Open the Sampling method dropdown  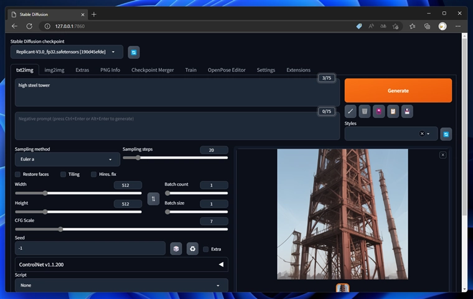68,159
